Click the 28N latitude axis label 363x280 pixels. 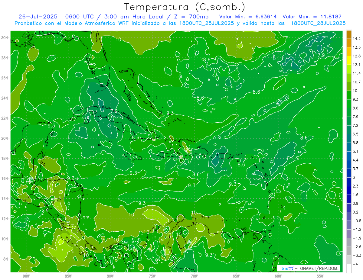(5, 58)
